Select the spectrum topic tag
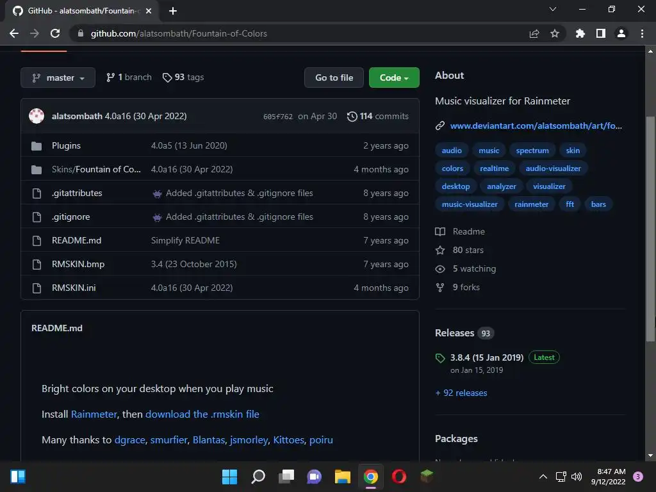Viewport: 656px width, 492px height. [x=532, y=151]
